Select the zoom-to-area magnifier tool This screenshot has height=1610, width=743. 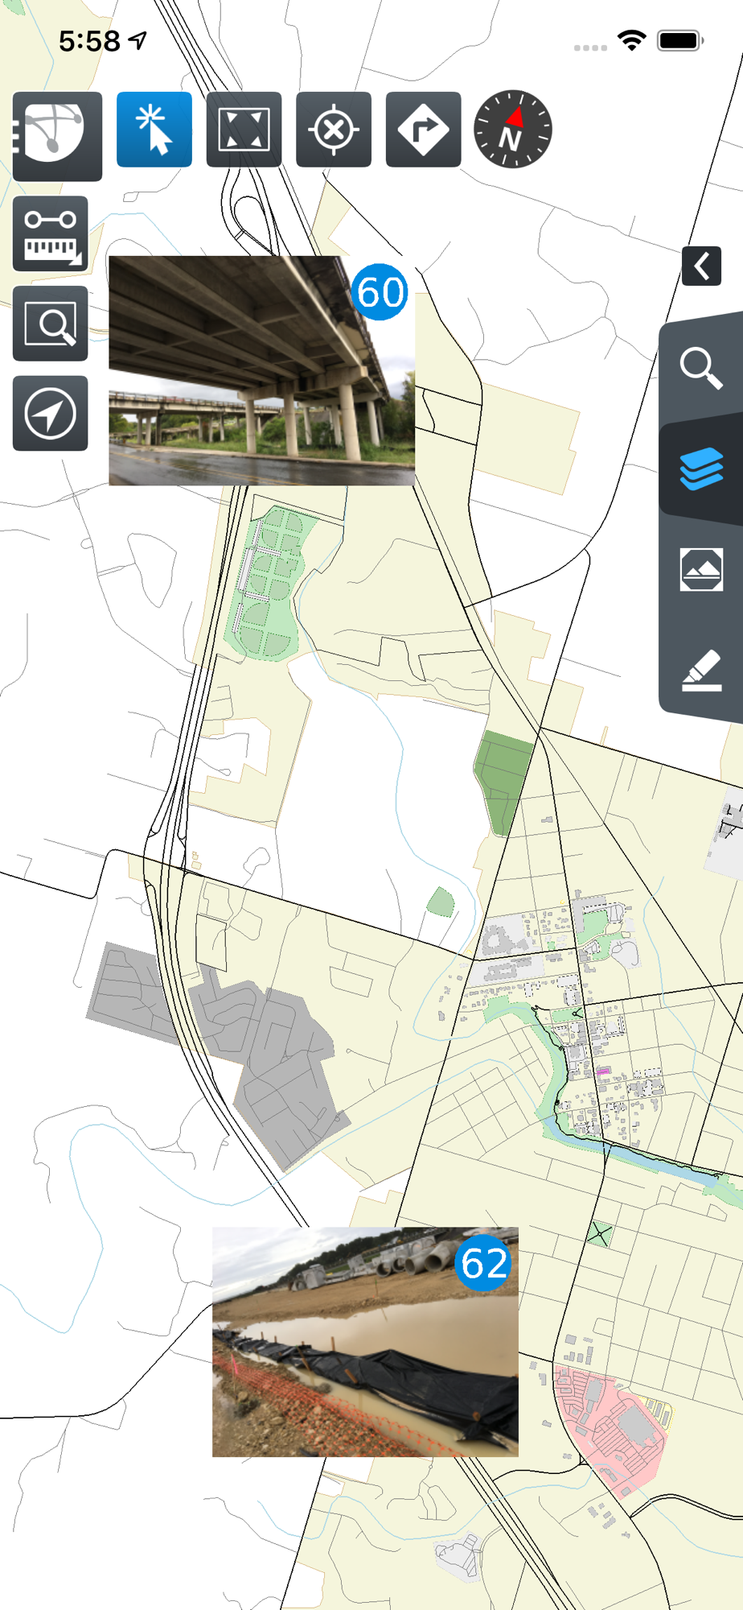[50, 324]
